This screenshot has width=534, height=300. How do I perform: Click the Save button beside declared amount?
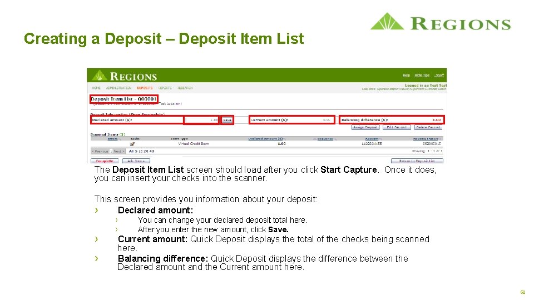point(227,120)
